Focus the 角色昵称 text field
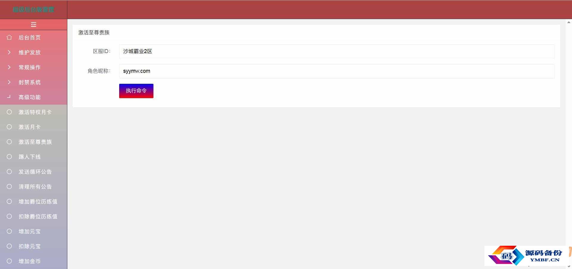The image size is (572, 269). [x=337, y=71]
